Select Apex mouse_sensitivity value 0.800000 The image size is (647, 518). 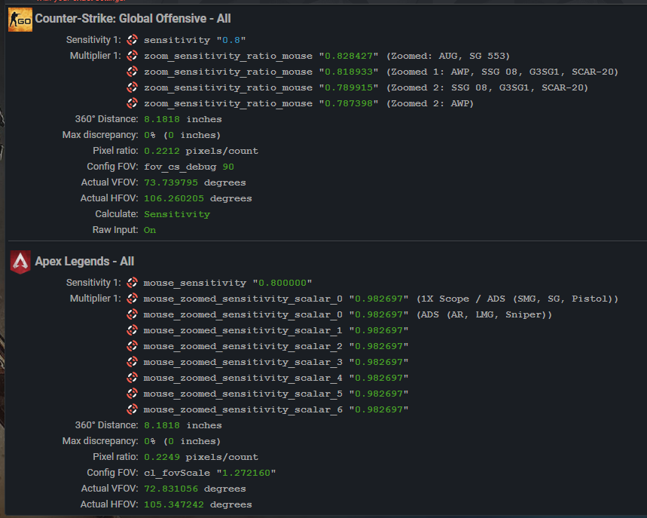[x=282, y=283]
